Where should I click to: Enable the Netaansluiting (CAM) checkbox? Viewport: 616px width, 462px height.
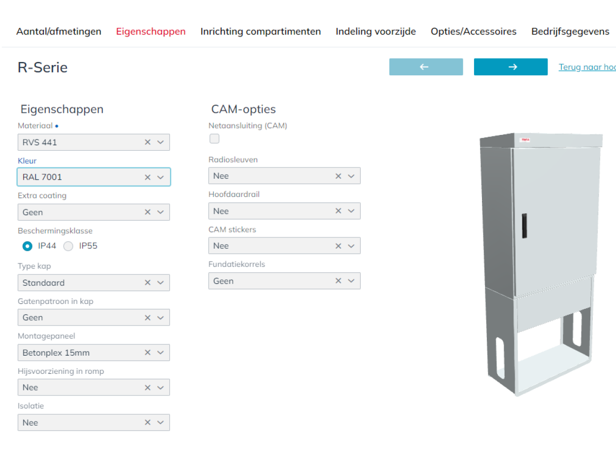click(x=214, y=138)
